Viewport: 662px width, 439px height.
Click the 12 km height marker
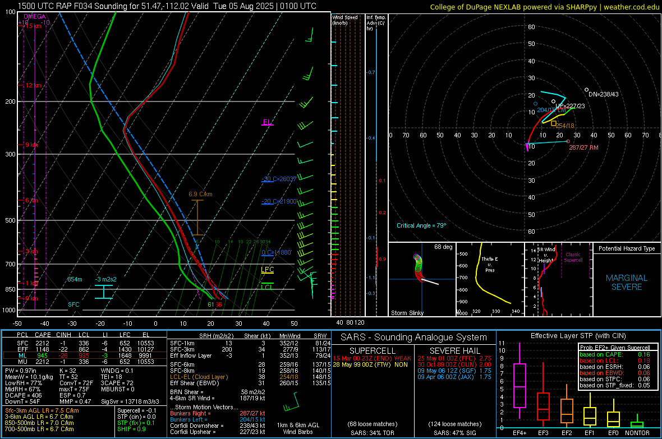(x=33, y=85)
